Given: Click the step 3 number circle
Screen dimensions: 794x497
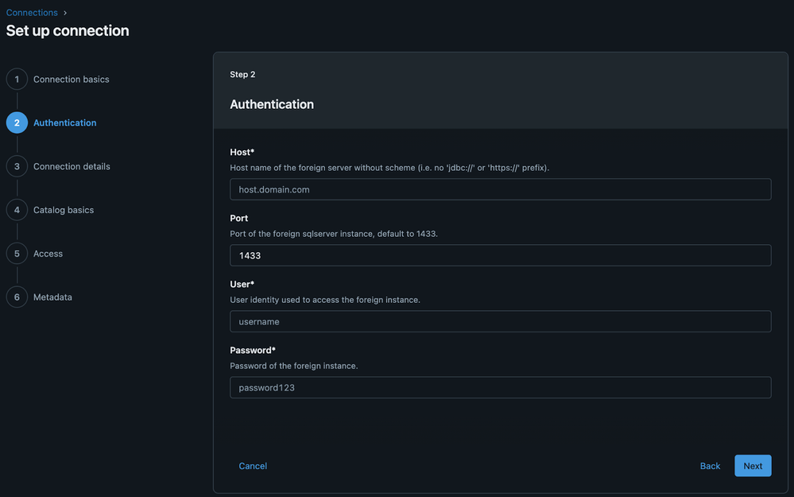Looking at the screenshot, I should pos(17,166).
